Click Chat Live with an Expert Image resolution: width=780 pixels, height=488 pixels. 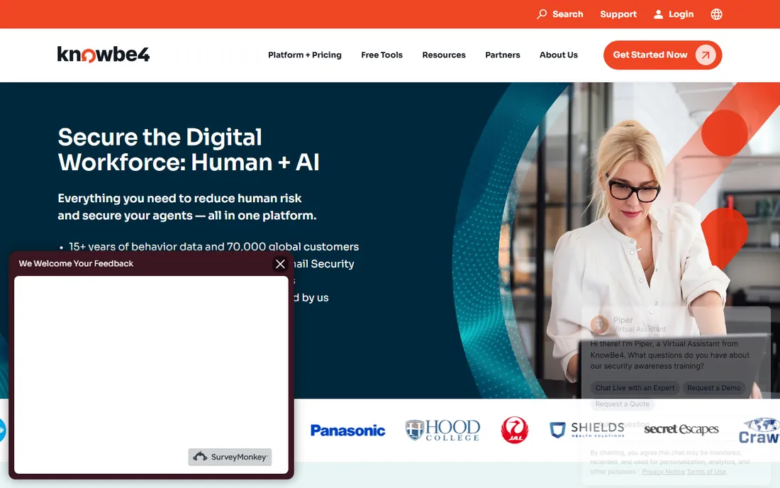click(635, 388)
